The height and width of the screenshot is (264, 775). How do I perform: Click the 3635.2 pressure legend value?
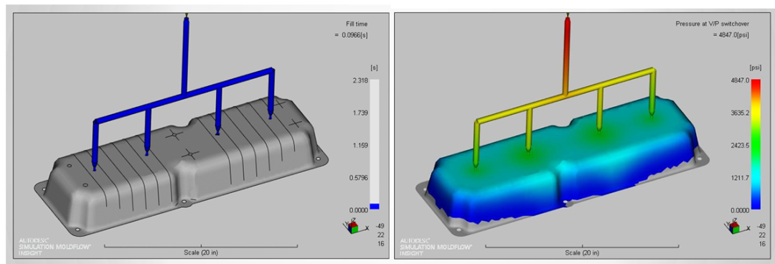pyautogui.click(x=739, y=113)
